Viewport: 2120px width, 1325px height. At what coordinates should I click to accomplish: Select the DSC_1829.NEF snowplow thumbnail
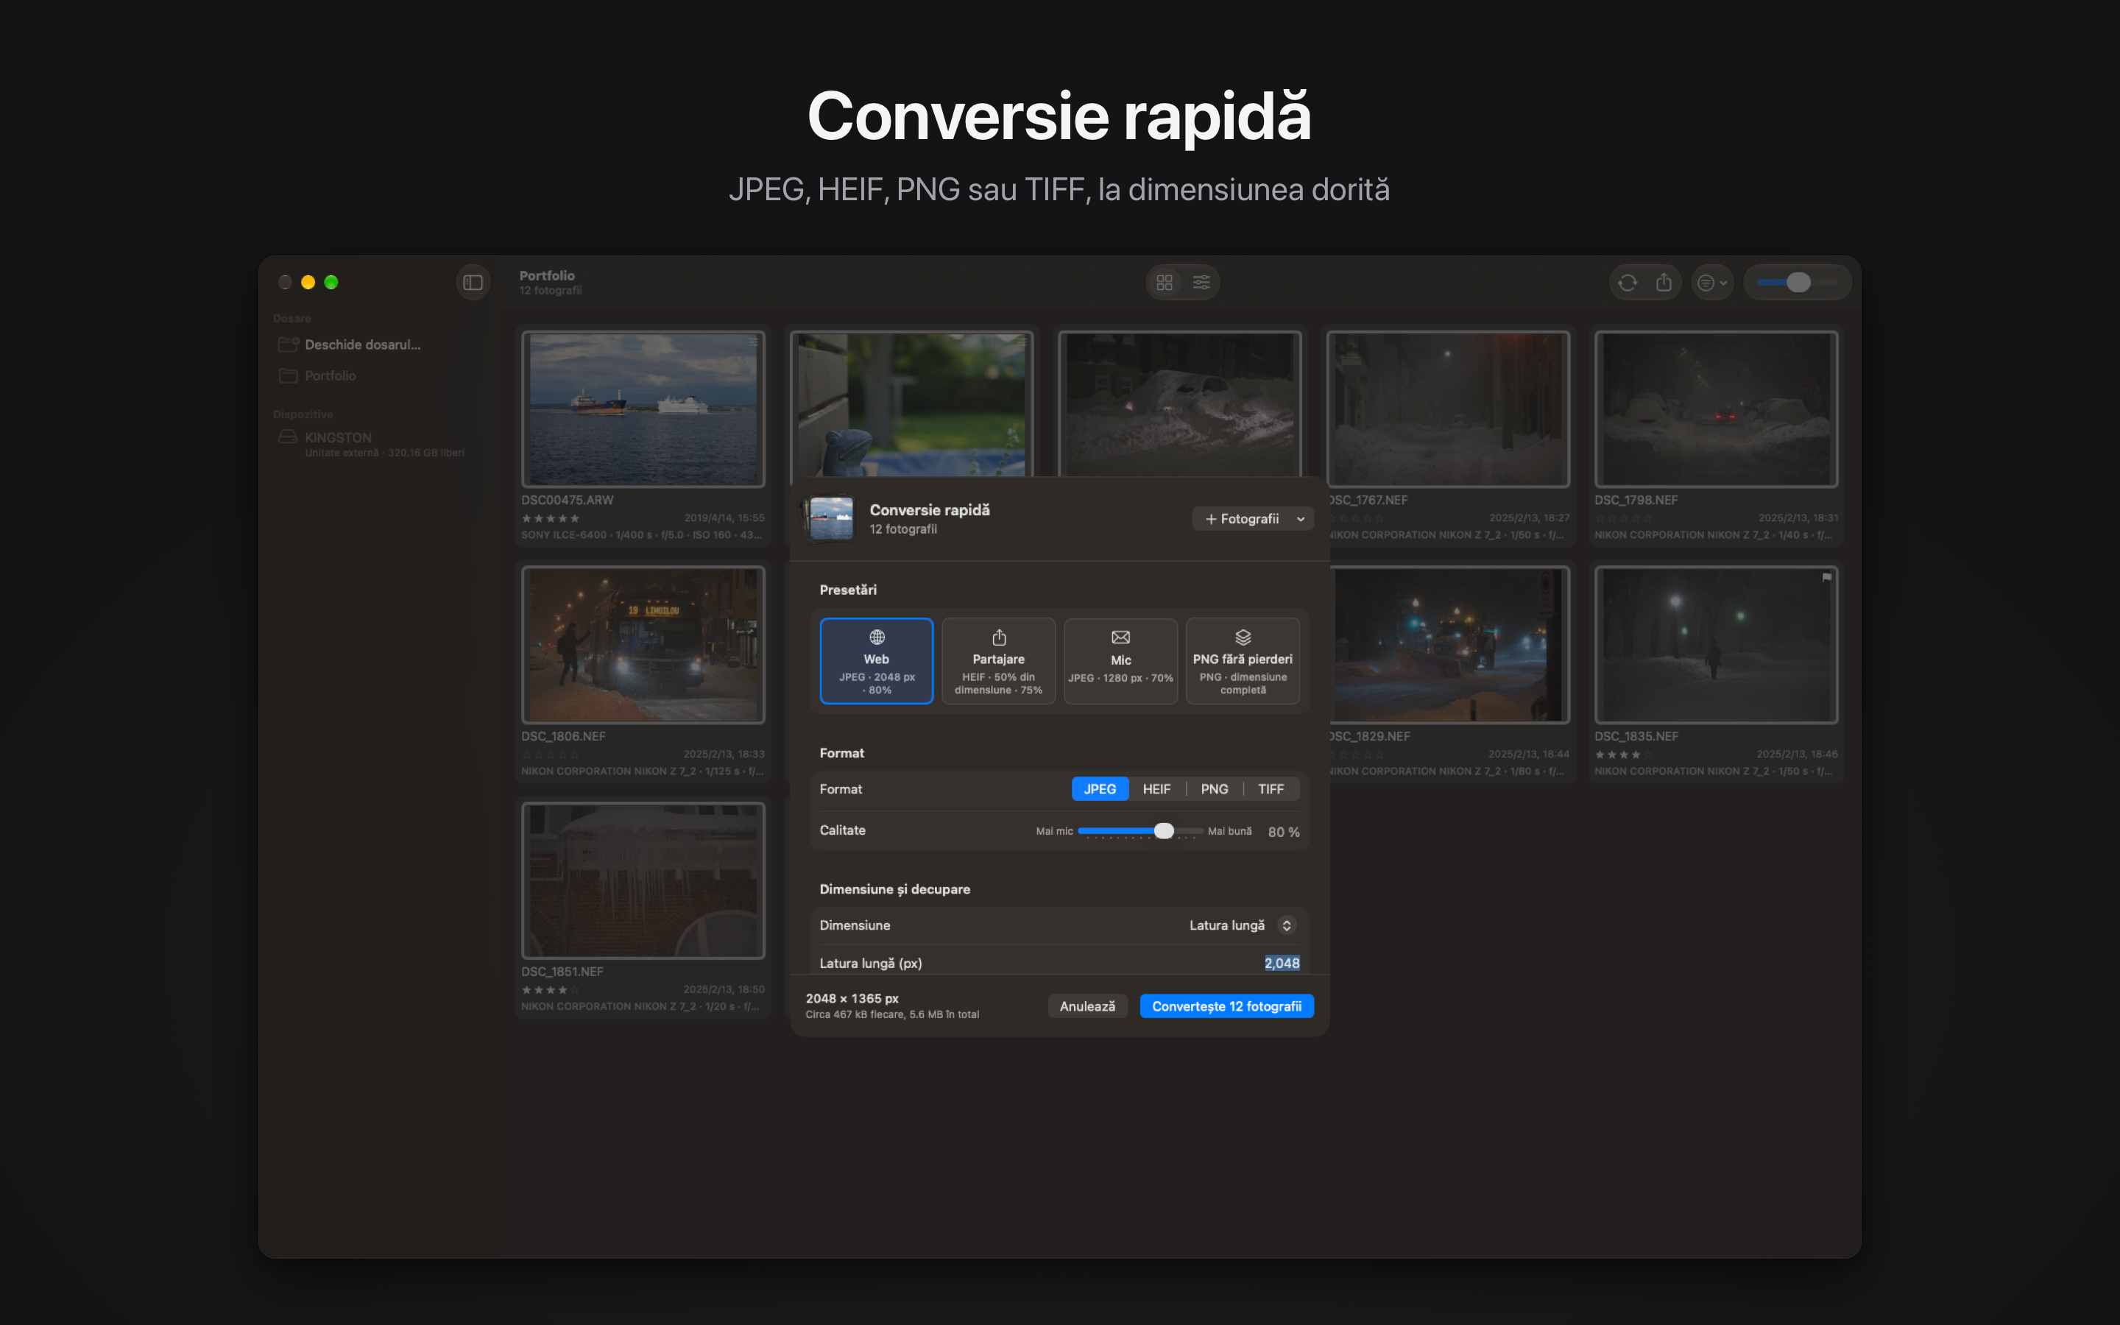(1449, 644)
